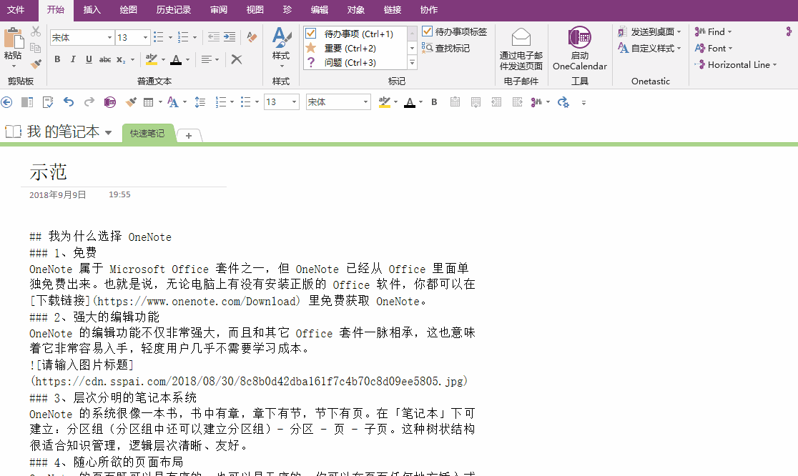Toggle subscript x₂ formatting
The image size is (798, 476).
click(121, 59)
